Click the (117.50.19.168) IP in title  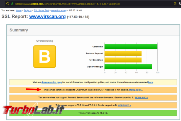78,17
